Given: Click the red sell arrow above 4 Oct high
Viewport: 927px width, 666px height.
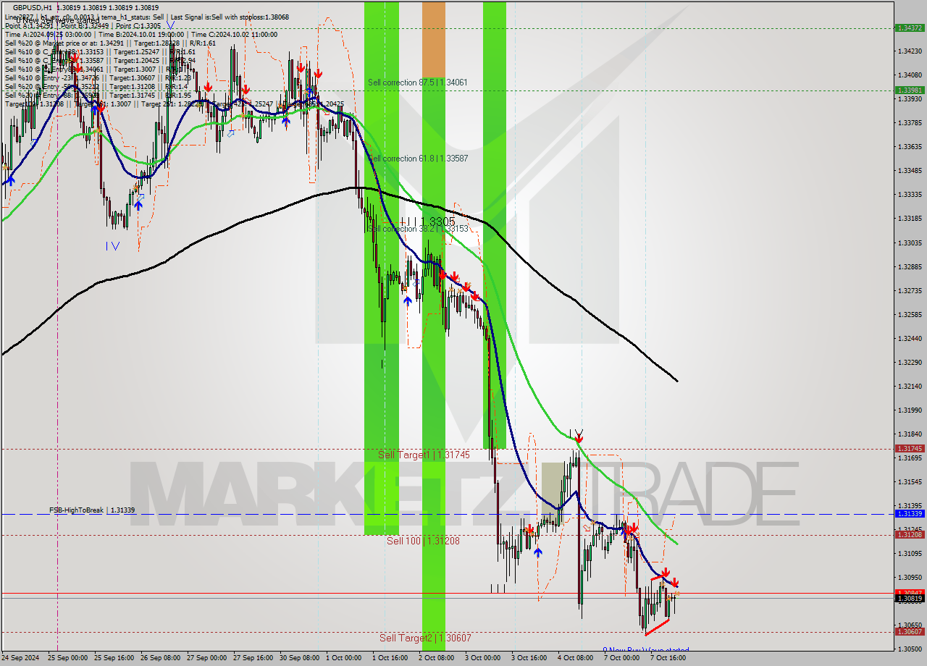Looking at the screenshot, I should click(x=579, y=437).
